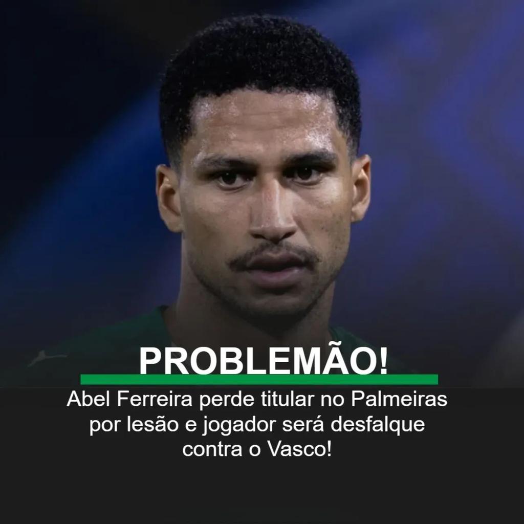Screen dimensions: 524x524
Task: Click the word "Vasco!" in the last line
Action: coord(300,449)
